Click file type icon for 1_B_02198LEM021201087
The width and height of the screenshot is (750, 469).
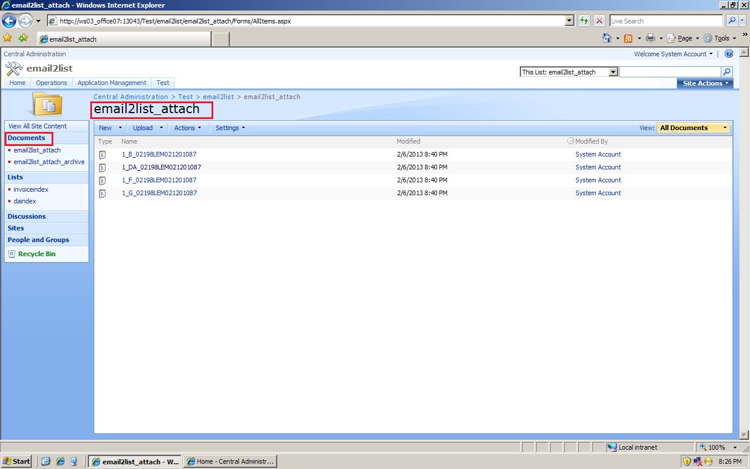(102, 155)
